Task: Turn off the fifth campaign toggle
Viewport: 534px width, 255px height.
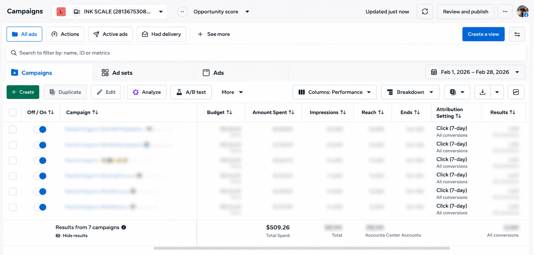Action: point(40,191)
